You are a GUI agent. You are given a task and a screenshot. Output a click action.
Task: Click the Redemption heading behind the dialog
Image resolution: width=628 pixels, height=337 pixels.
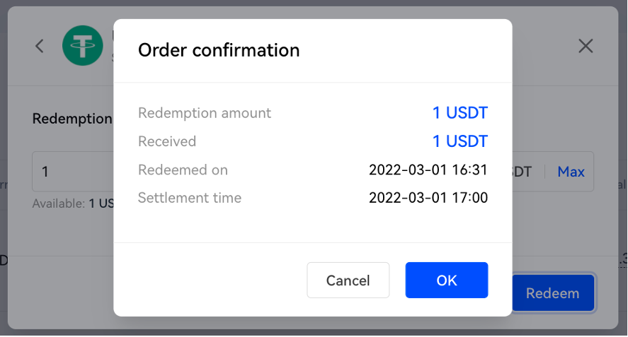(72, 119)
